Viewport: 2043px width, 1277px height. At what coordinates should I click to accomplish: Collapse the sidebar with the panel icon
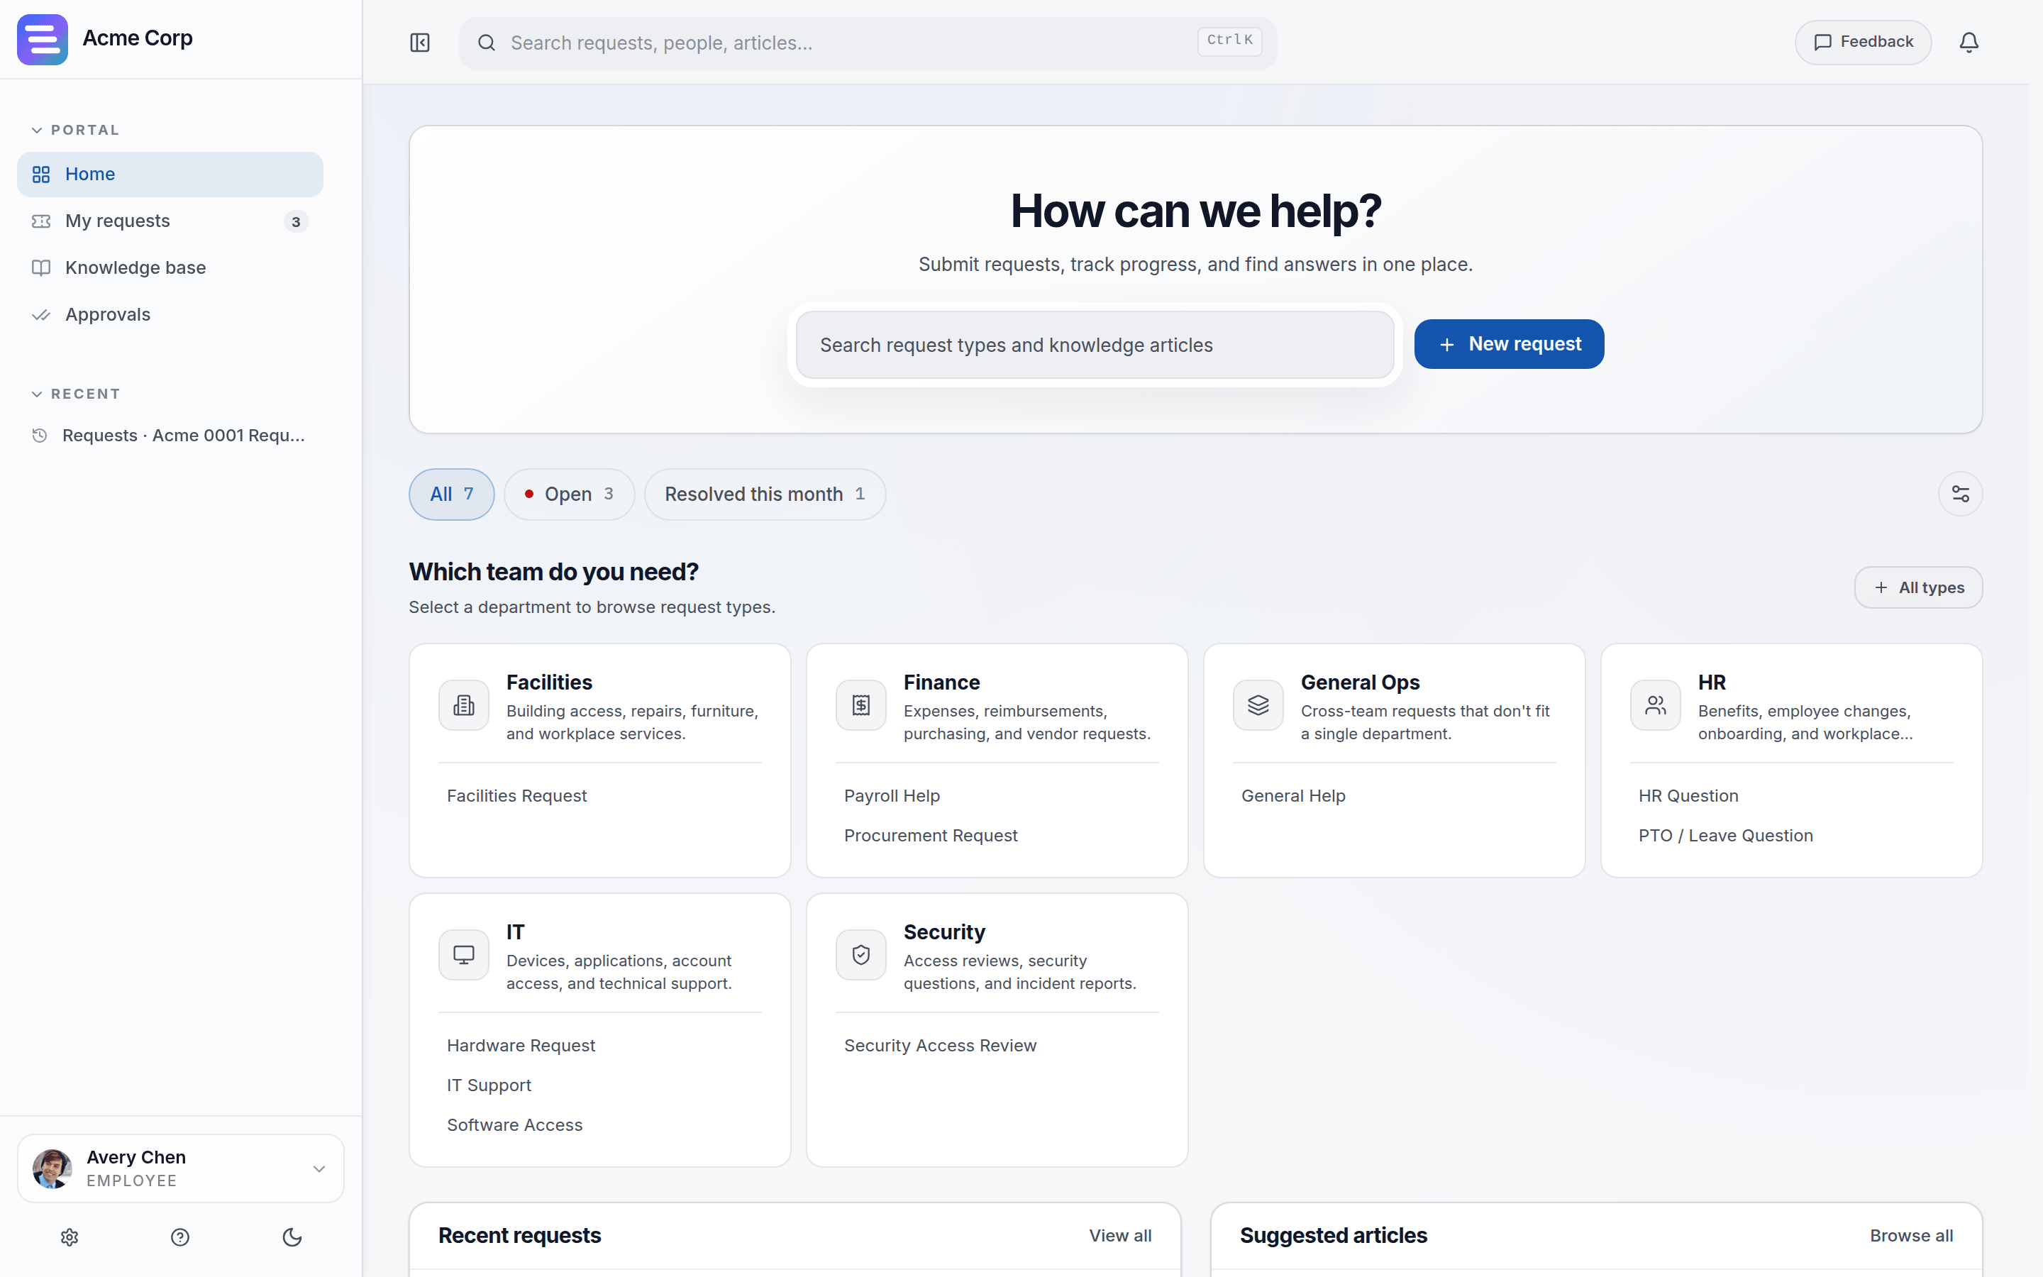(419, 43)
